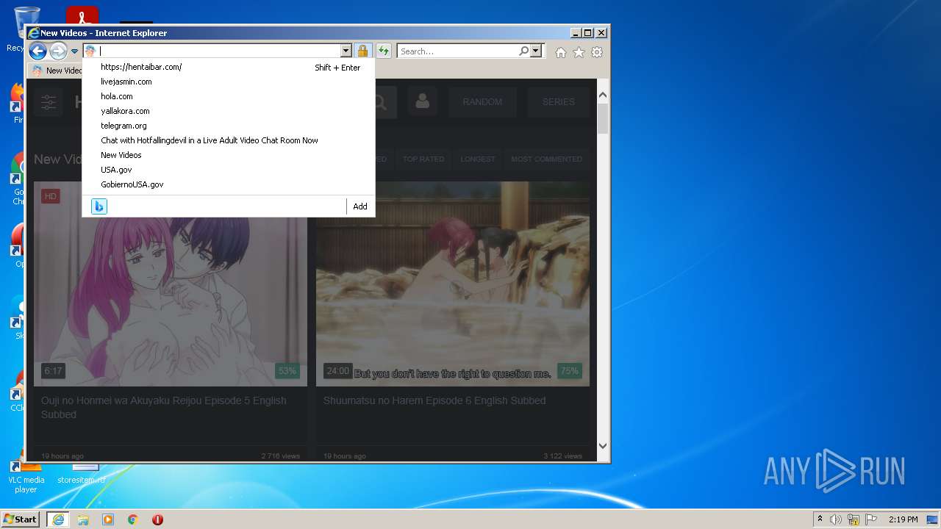
Task: Sort videos by TOP RATED
Action: pos(423,159)
